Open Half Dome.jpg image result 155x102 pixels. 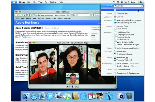pyautogui.click(x=122, y=58)
